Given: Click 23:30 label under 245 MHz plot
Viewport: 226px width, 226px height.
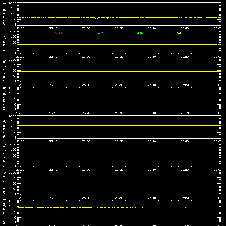Looking at the screenshot, I should pyautogui.click(x=119, y=29).
